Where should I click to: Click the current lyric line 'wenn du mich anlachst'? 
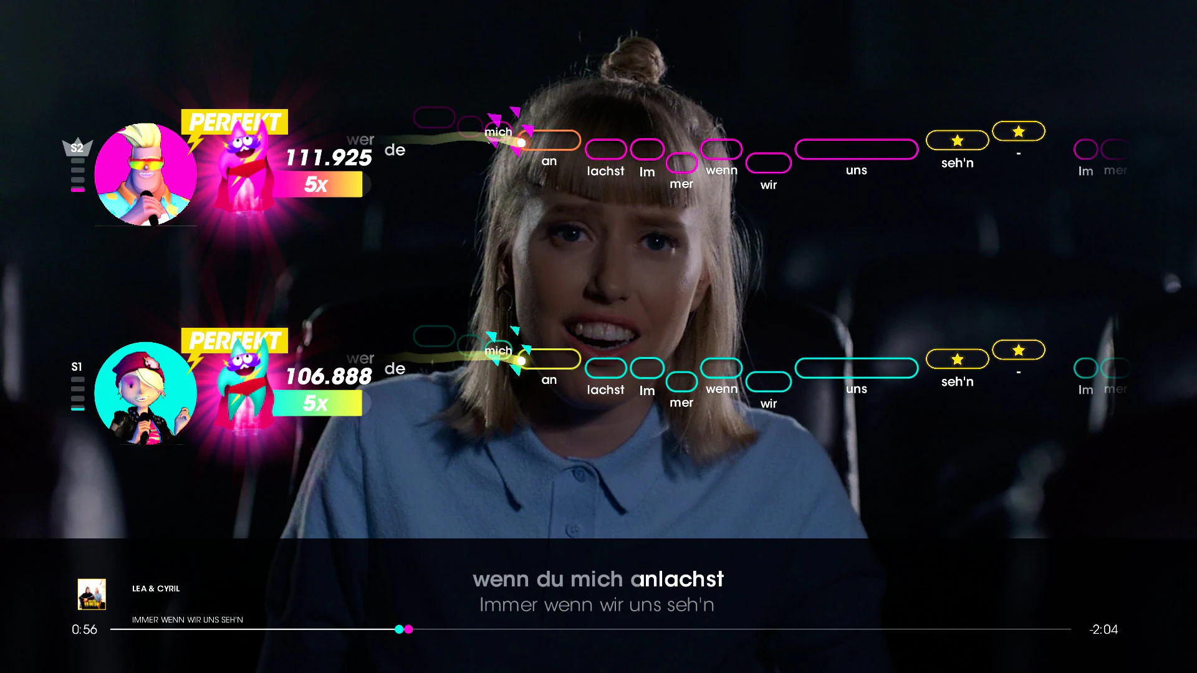coord(598,580)
